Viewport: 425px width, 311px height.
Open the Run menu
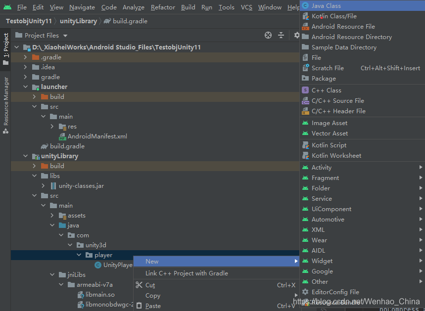click(x=206, y=7)
